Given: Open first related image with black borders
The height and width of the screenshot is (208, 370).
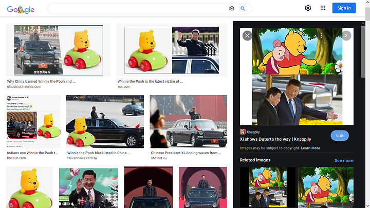Looking at the screenshot, I should coord(268,187).
